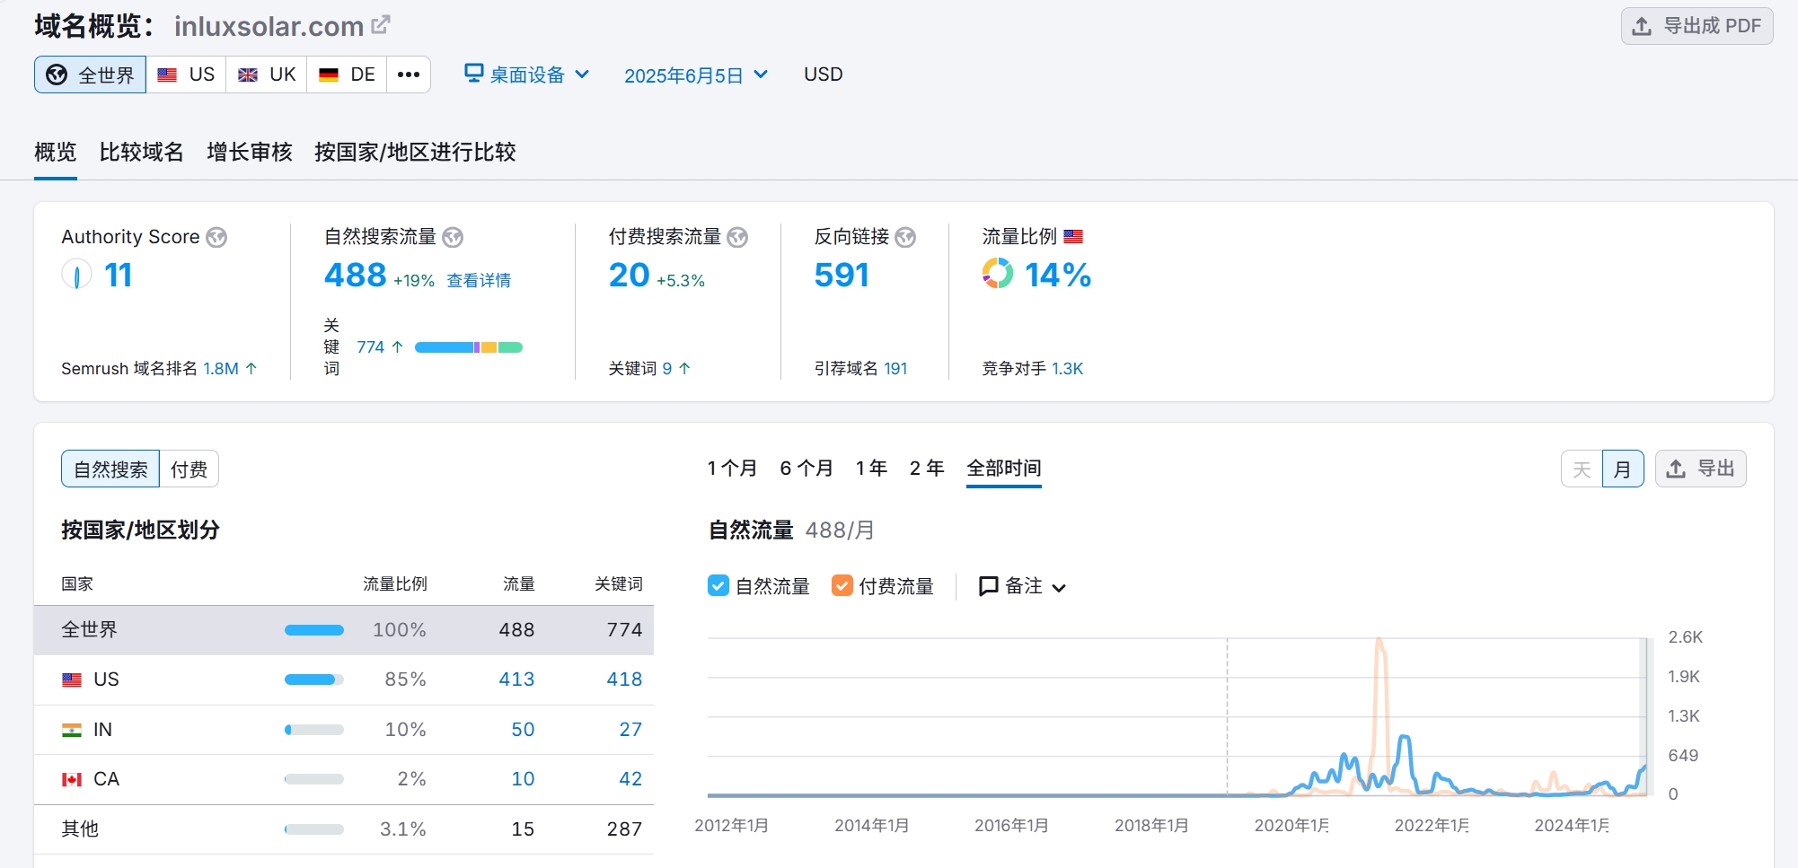Open the 2025年6月5日 date dropdown
This screenshot has width=1798, height=868.
pos(696,75)
